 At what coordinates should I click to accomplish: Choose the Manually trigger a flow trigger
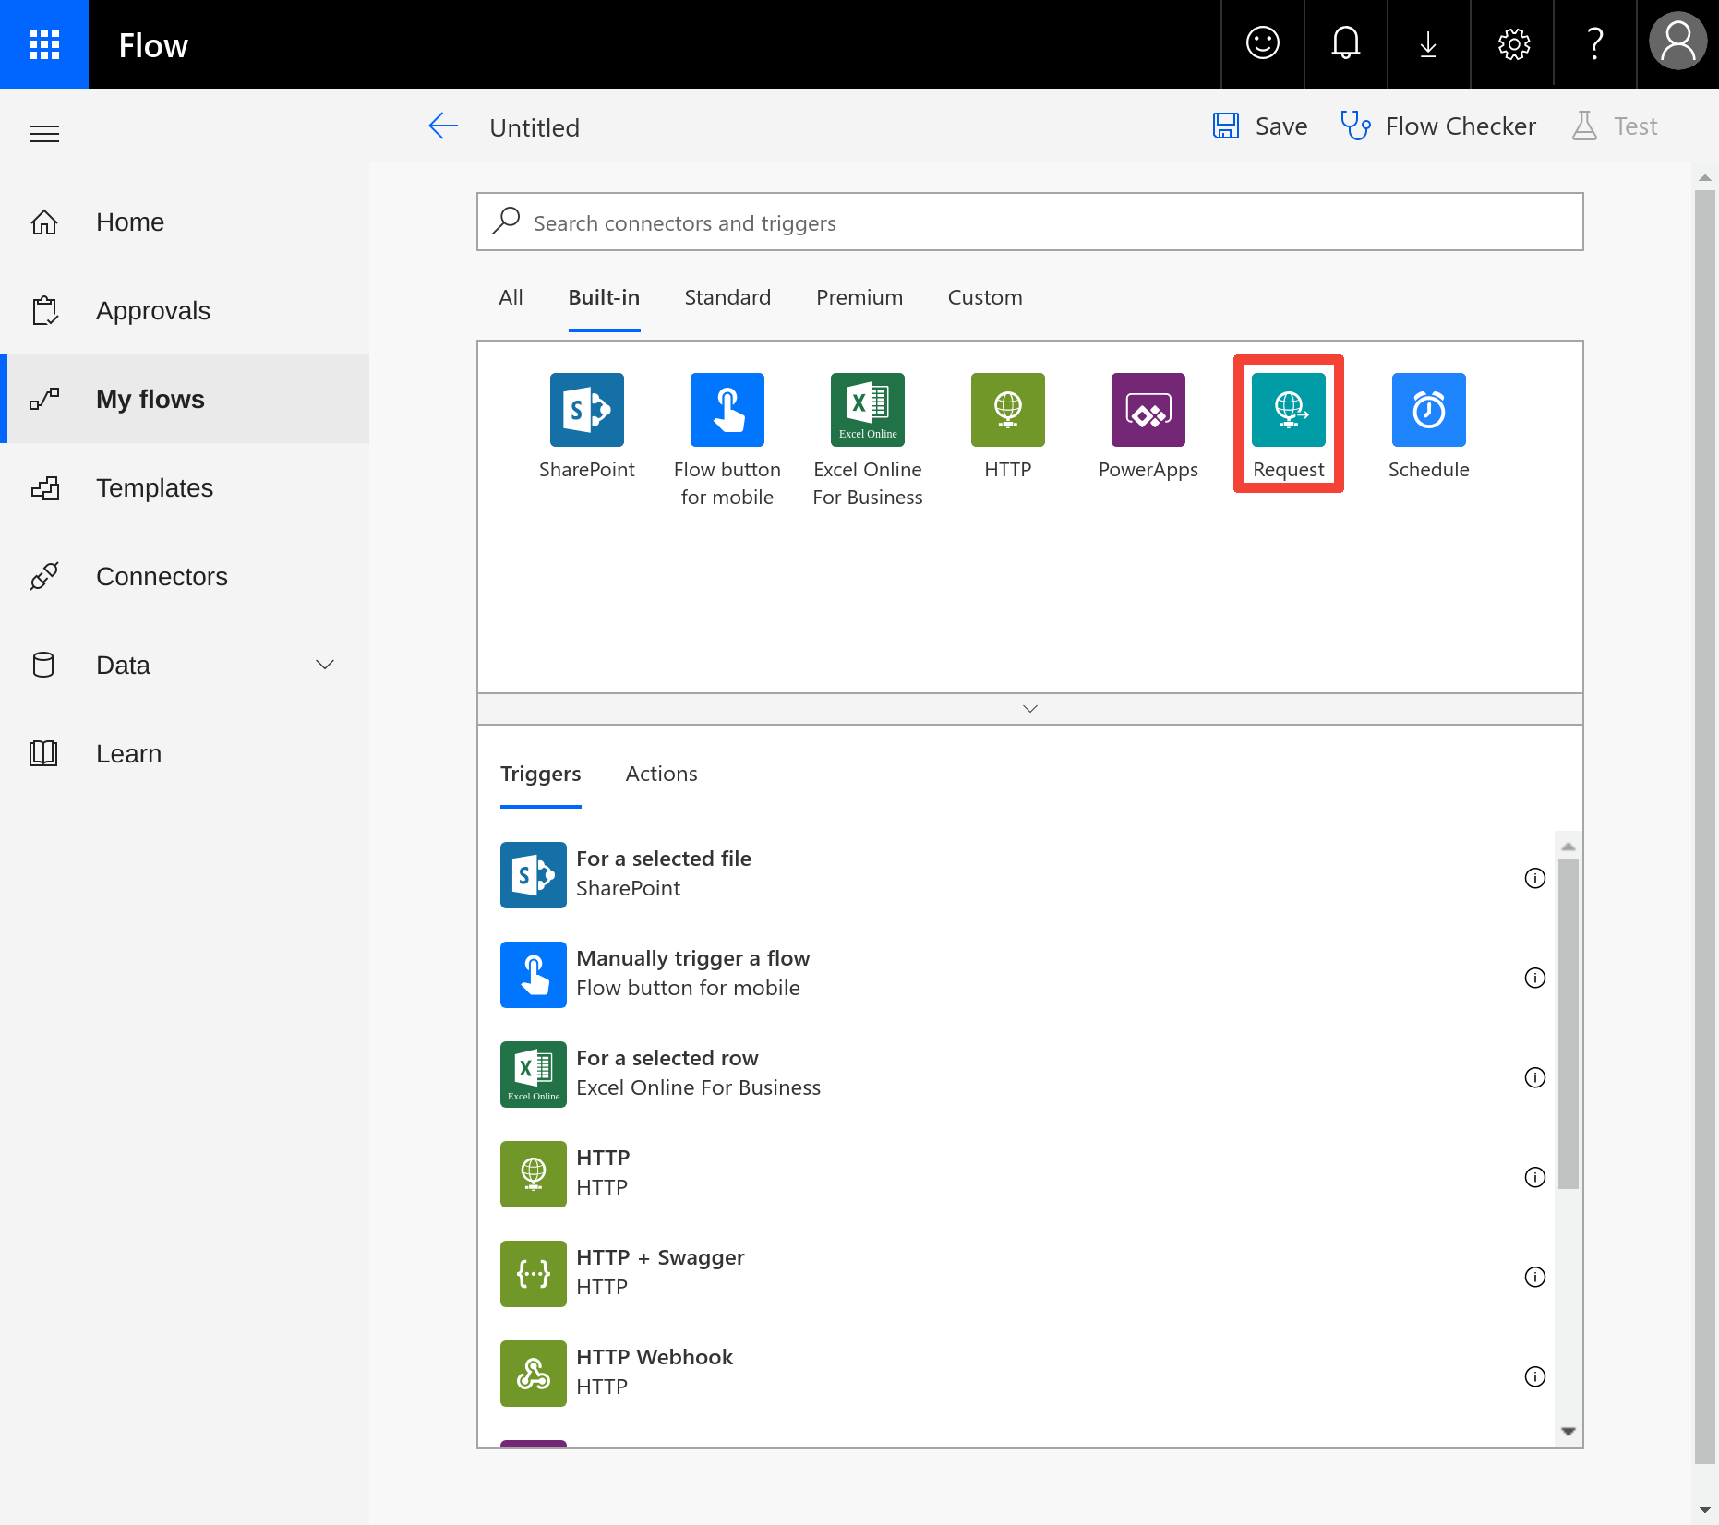click(x=1016, y=974)
